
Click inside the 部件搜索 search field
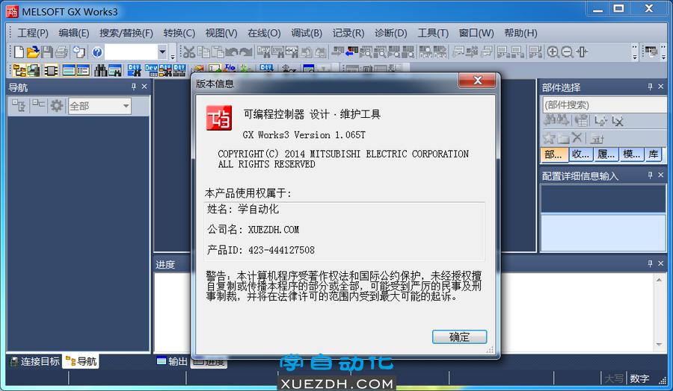[604, 105]
